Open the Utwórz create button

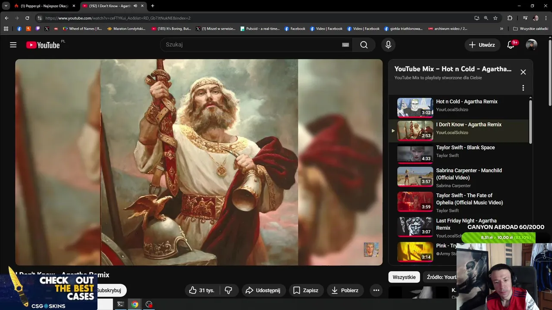pyautogui.click(x=482, y=45)
